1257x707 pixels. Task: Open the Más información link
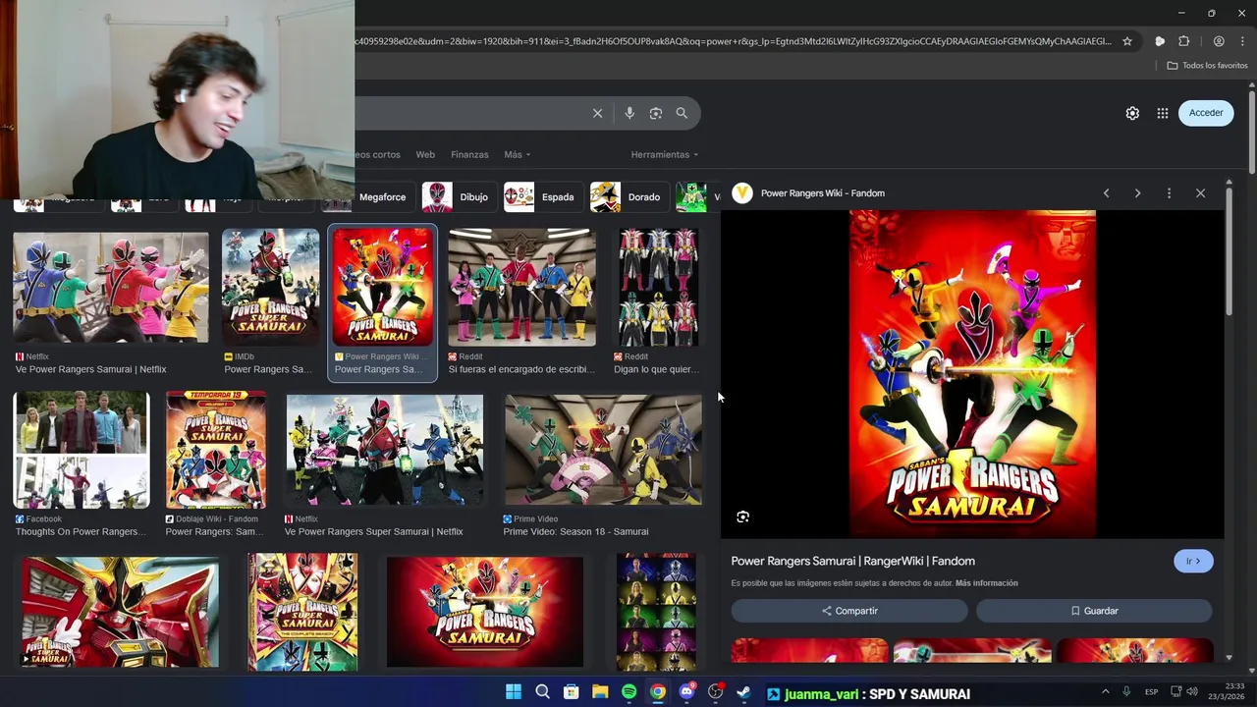987,583
